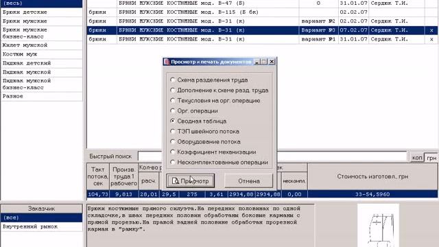
Task: Open the trousers sketch thumbnail
Action: (378, 226)
